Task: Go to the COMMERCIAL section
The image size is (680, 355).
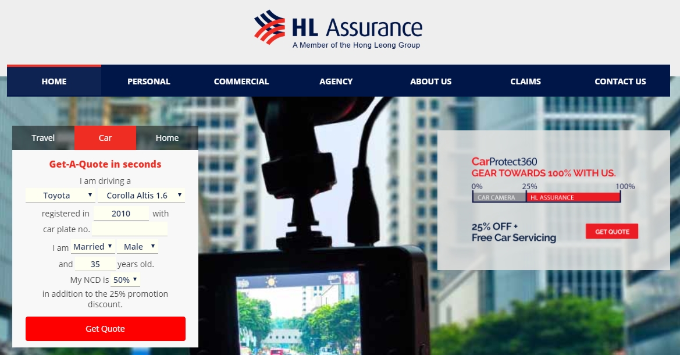Action: point(241,81)
